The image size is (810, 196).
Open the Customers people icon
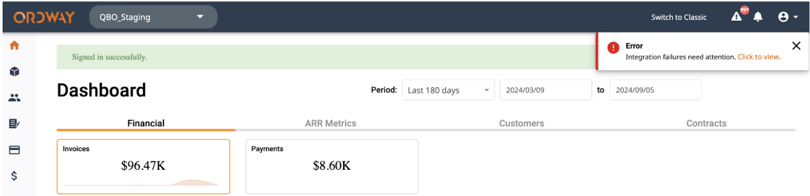[x=14, y=98]
